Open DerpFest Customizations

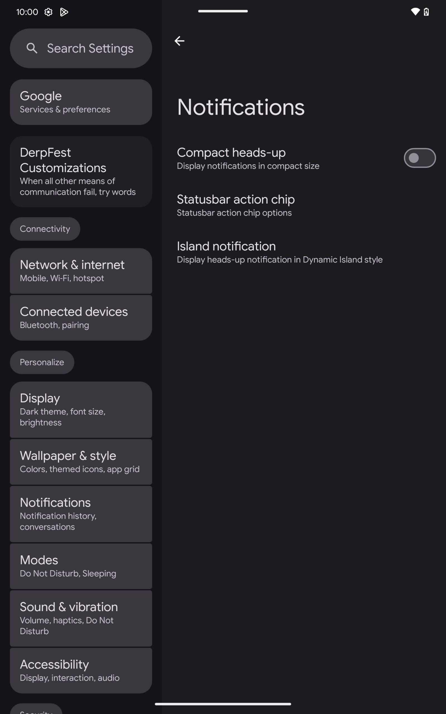[81, 172]
